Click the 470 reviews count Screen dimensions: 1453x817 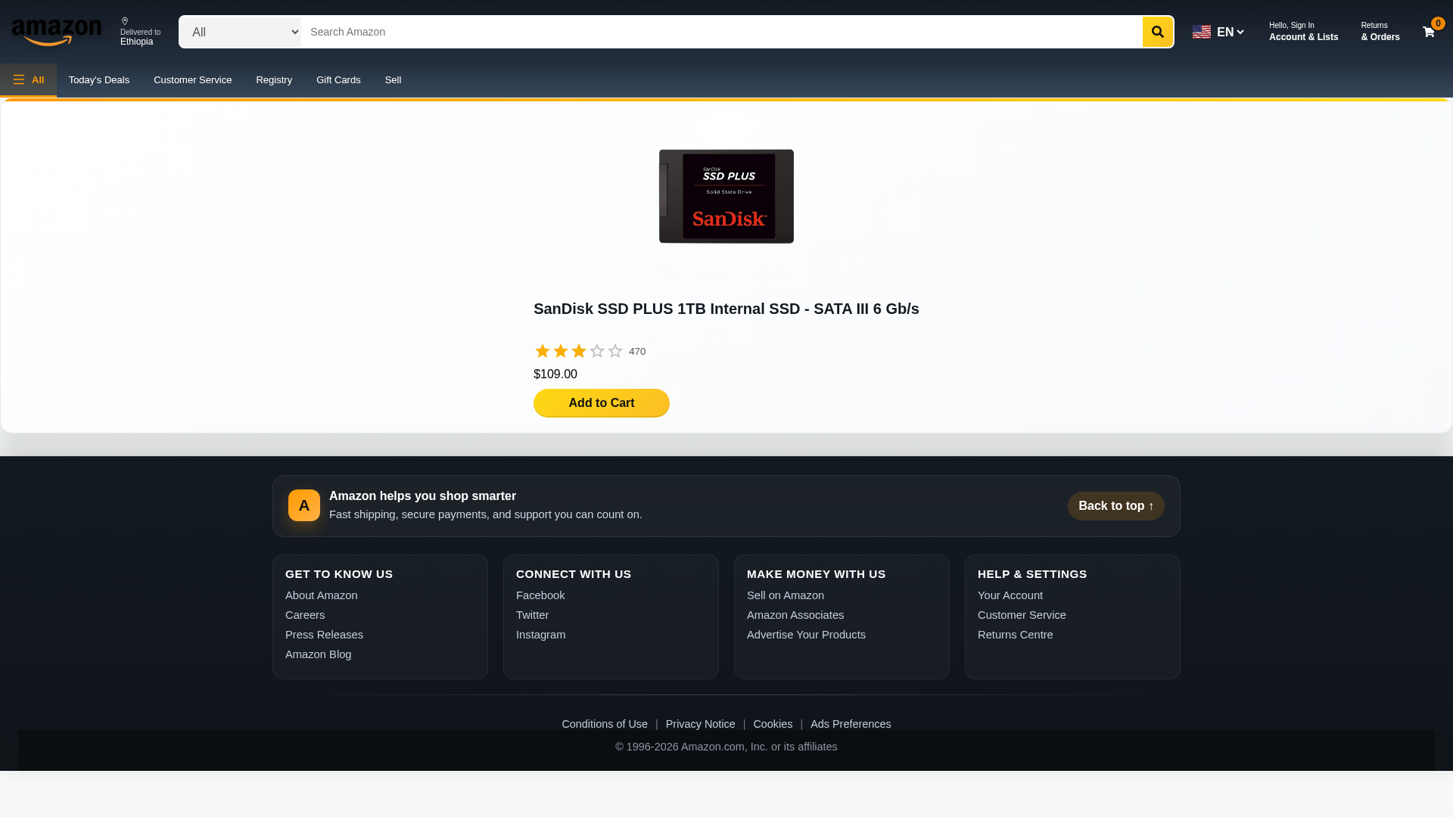[637, 352]
